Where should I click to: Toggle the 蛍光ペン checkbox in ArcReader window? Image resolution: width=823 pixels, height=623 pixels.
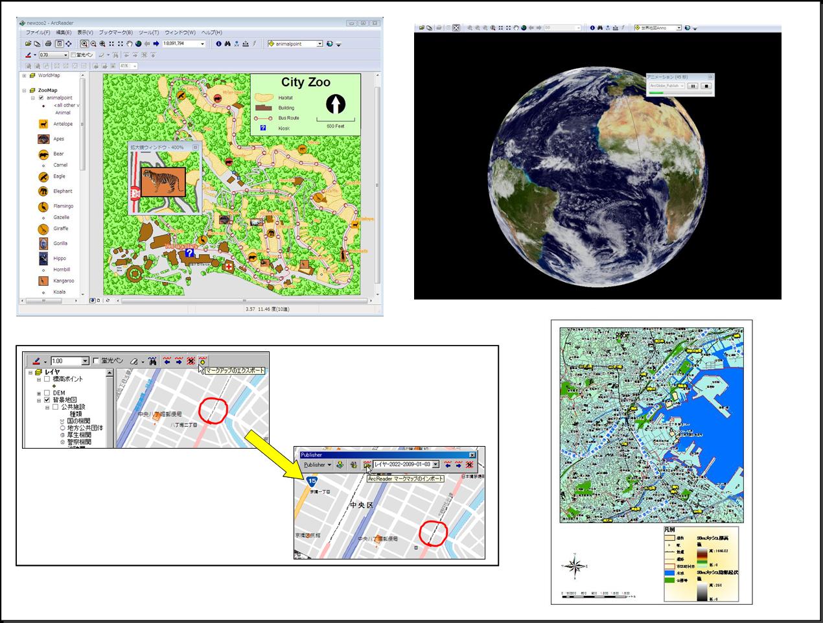73,55
